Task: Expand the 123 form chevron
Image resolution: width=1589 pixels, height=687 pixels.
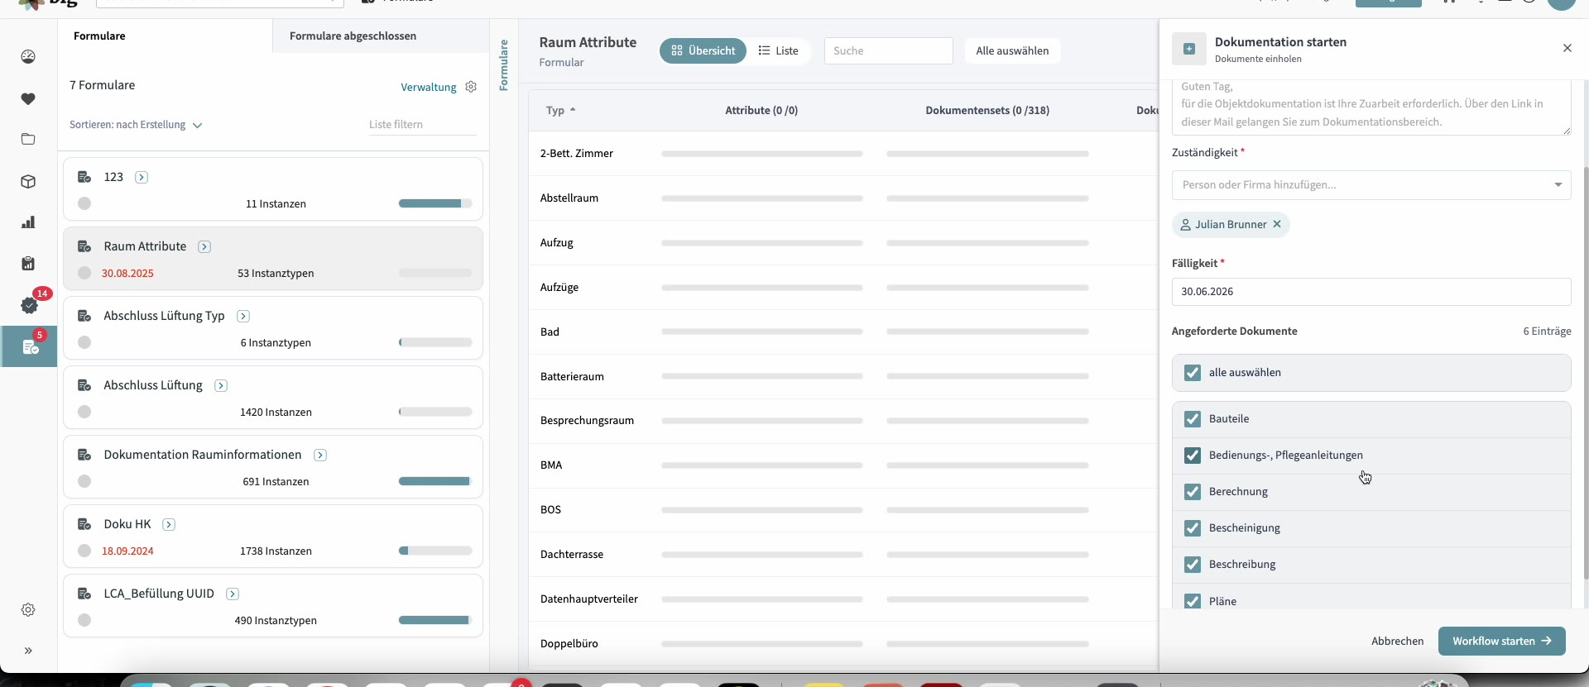Action: [142, 177]
